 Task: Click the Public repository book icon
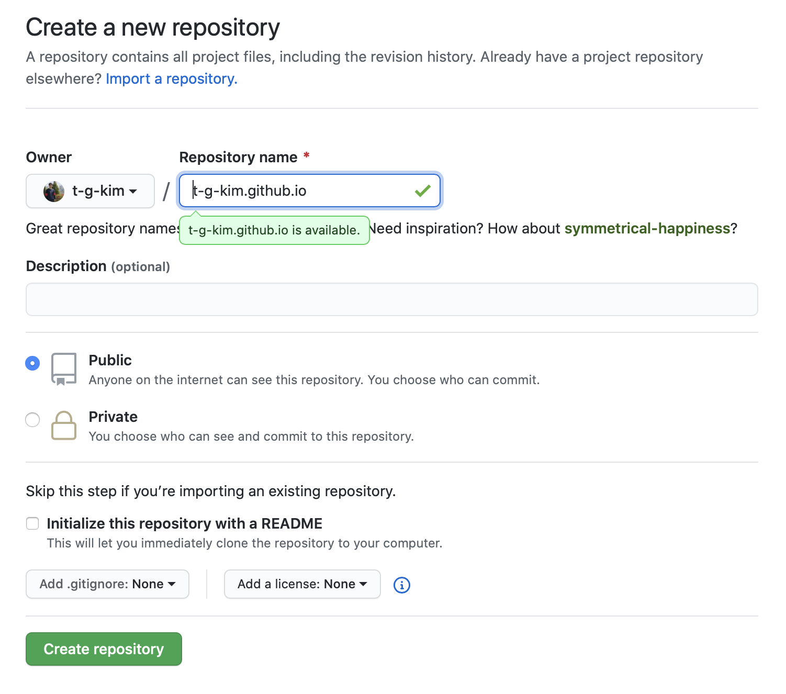pyautogui.click(x=64, y=369)
